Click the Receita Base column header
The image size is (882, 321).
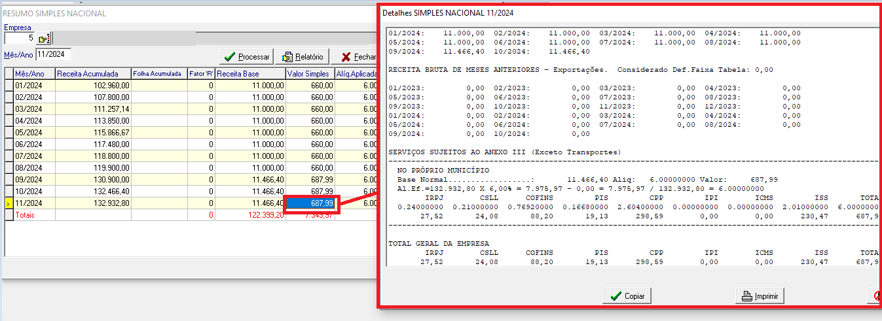pyautogui.click(x=250, y=73)
